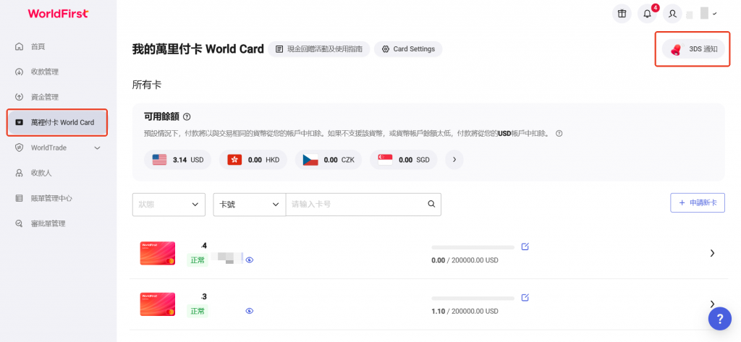The height and width of the screenshot is (342, 741).
Task: Open the card thumbnail ending in 4
Action: (x=158, y=253)
